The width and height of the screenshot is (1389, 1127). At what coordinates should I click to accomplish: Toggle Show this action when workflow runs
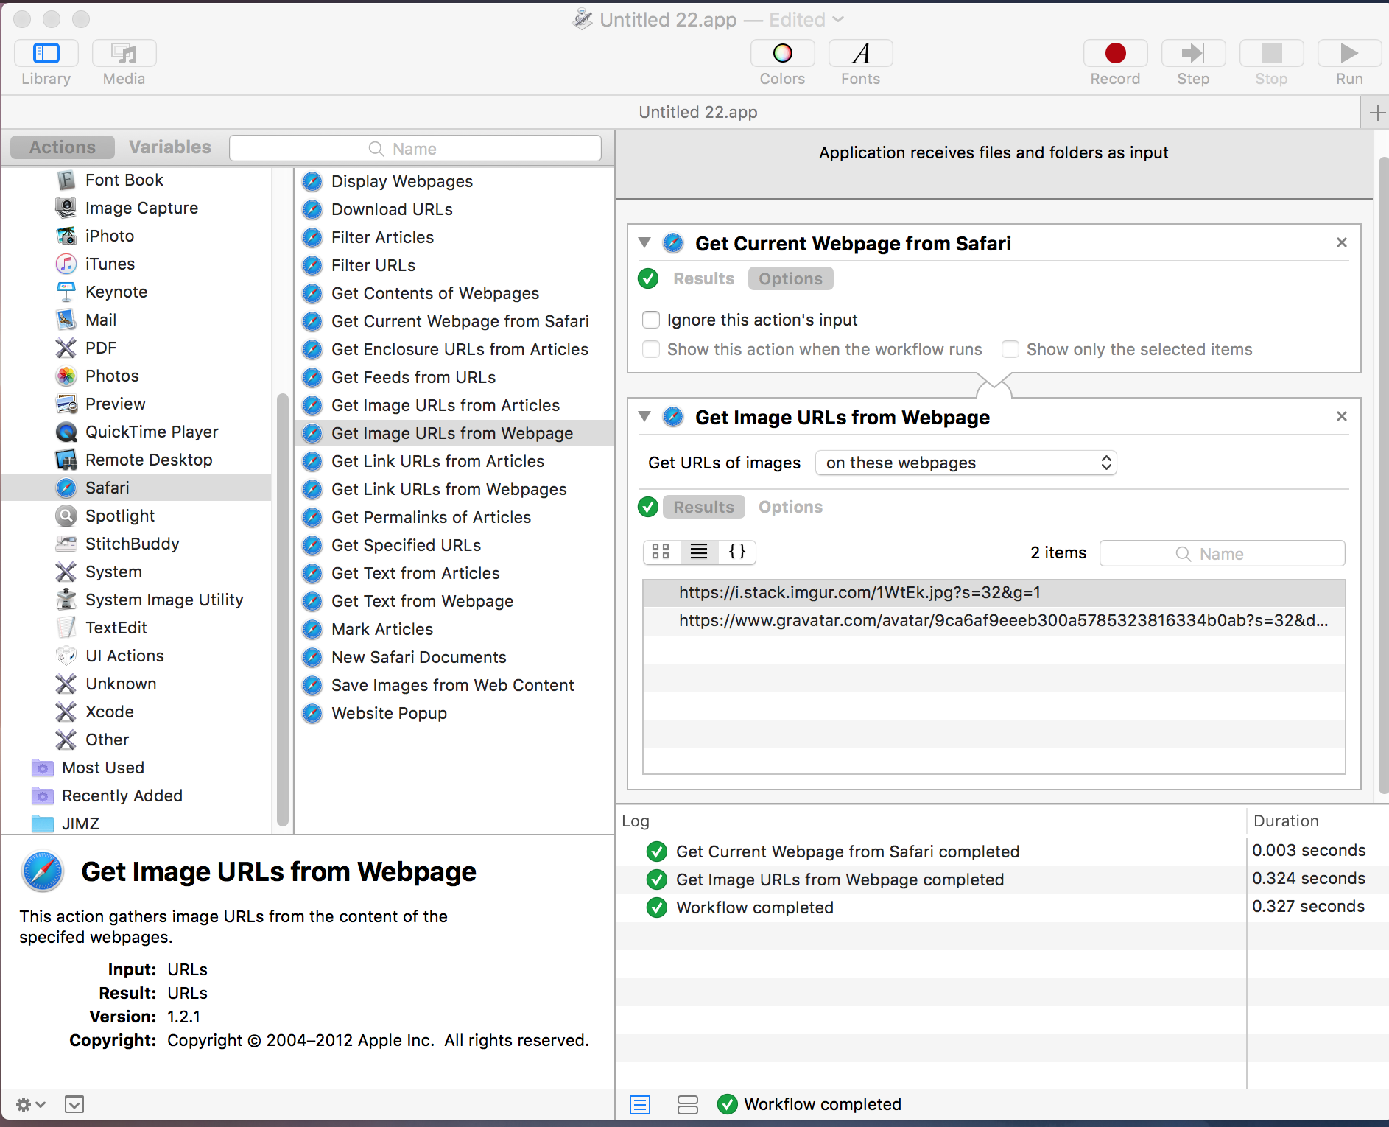pos(651,349)
